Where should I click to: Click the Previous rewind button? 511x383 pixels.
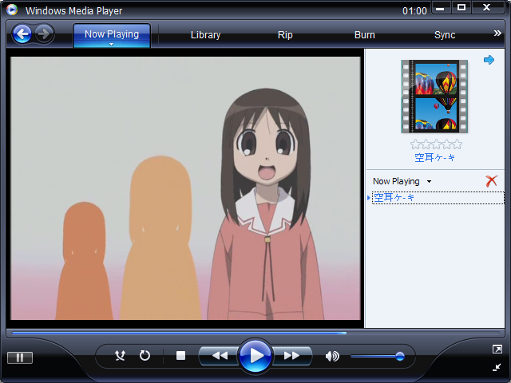tap(219, 356)
